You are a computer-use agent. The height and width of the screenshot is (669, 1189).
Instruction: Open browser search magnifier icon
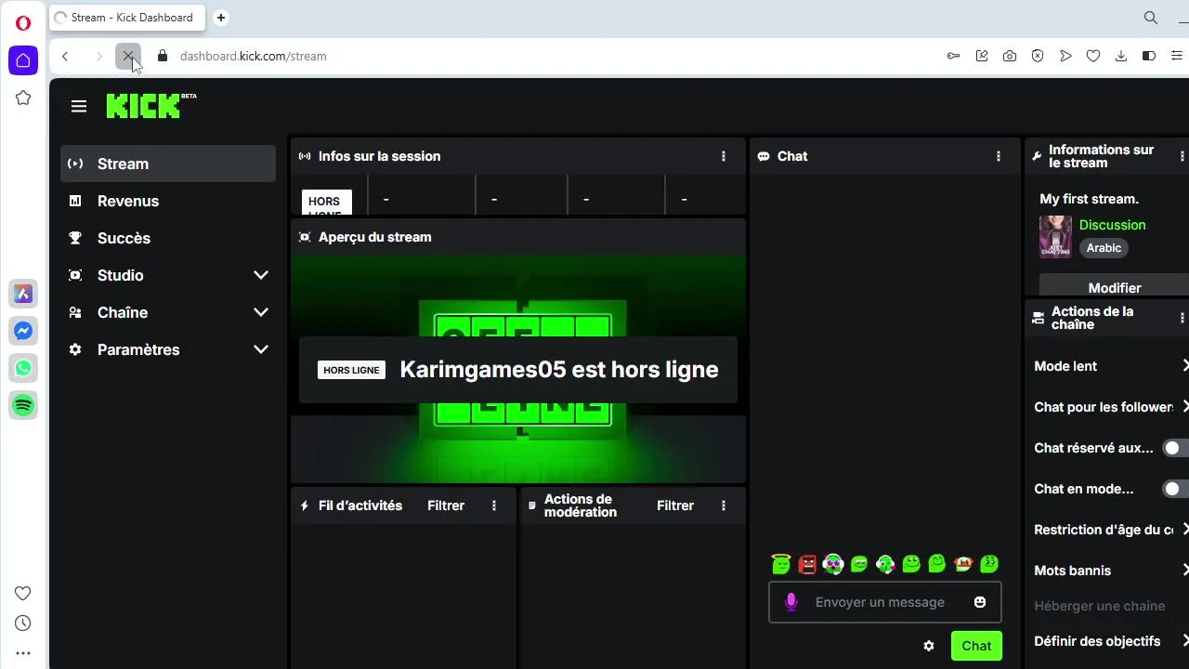(1151, 18)
